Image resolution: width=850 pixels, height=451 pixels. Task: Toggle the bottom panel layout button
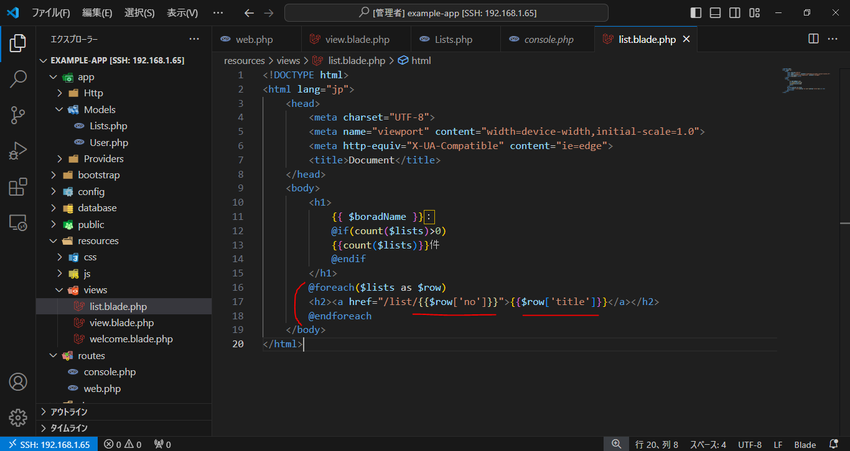[x=716, y=13]
